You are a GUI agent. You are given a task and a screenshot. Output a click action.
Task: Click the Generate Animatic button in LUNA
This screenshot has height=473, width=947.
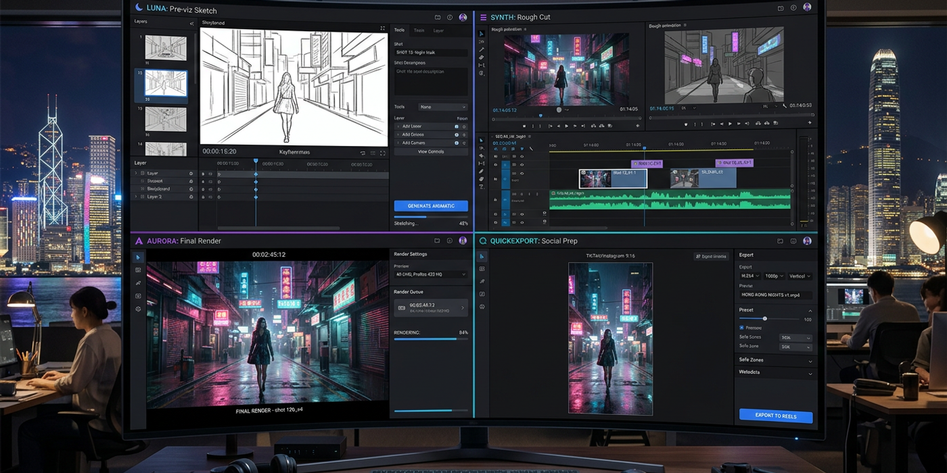[431, 205]
